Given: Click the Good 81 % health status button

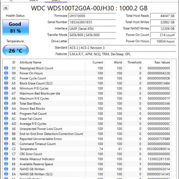Looking at the screenshot, I should click(16, 27).
